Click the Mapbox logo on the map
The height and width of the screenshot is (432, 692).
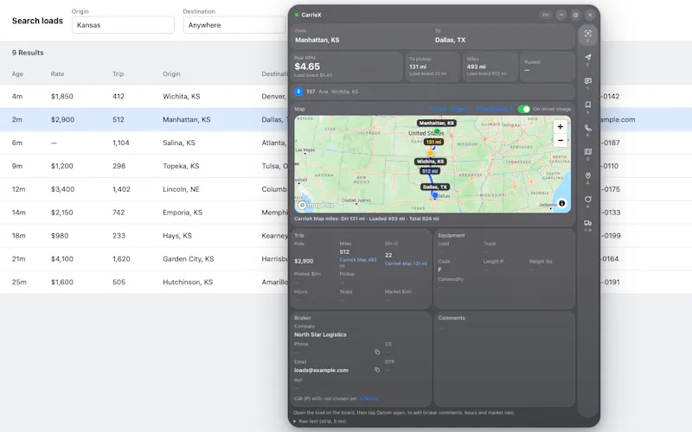[x=316, y=205]
